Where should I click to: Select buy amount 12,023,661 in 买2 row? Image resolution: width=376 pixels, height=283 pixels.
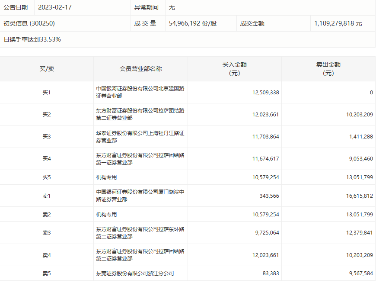click(265, 115)
